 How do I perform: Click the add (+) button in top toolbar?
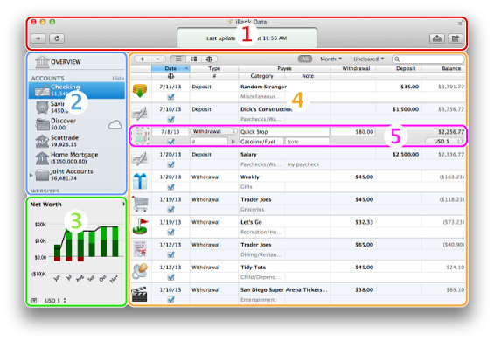38,38
